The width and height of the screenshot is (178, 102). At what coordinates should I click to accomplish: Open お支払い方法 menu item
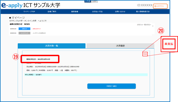tap(97, 11)
